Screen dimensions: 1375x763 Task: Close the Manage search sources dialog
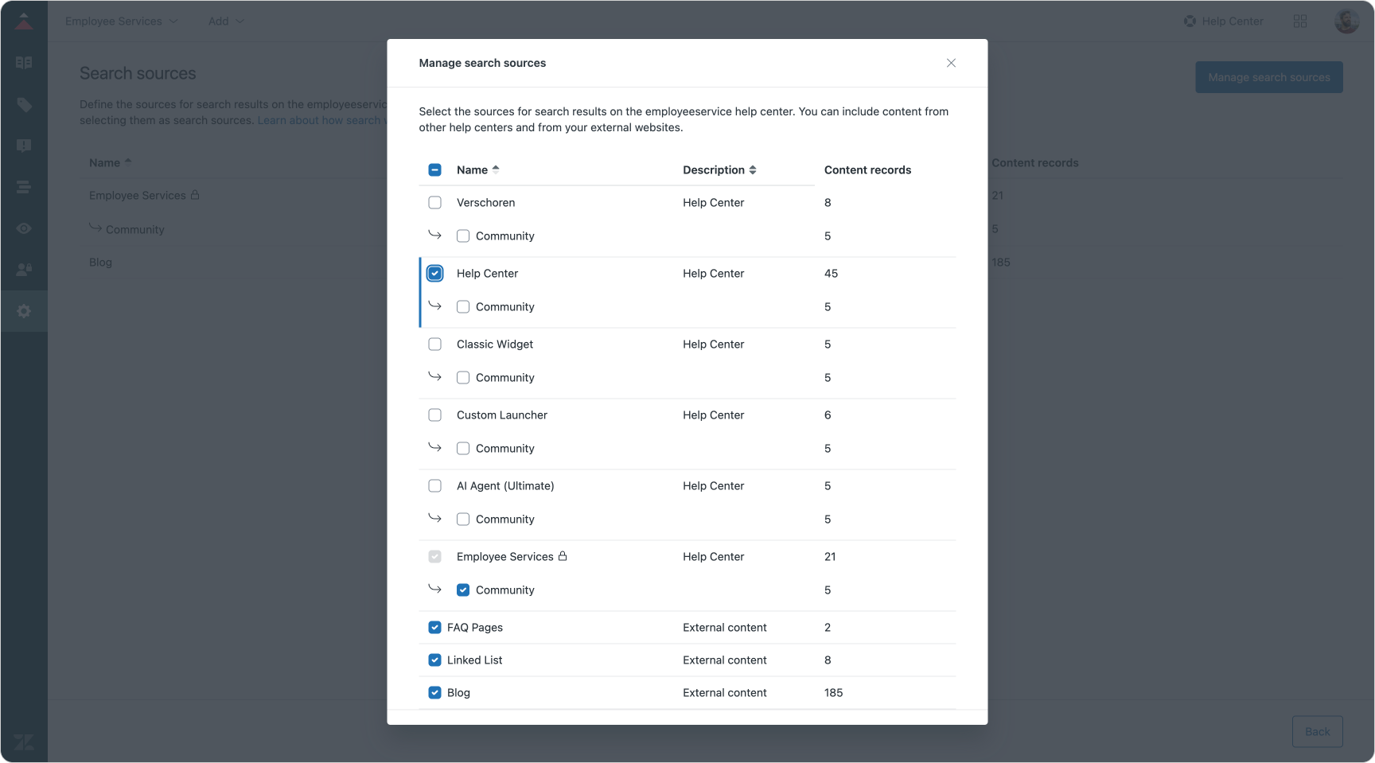tap(951, 63)
